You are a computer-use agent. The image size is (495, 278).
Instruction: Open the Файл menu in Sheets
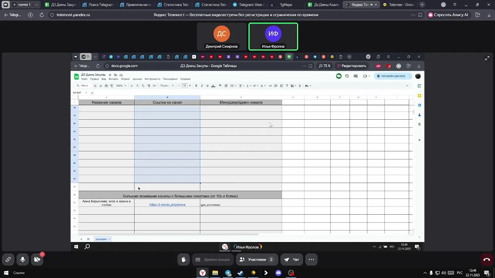(x=84, y=79)
